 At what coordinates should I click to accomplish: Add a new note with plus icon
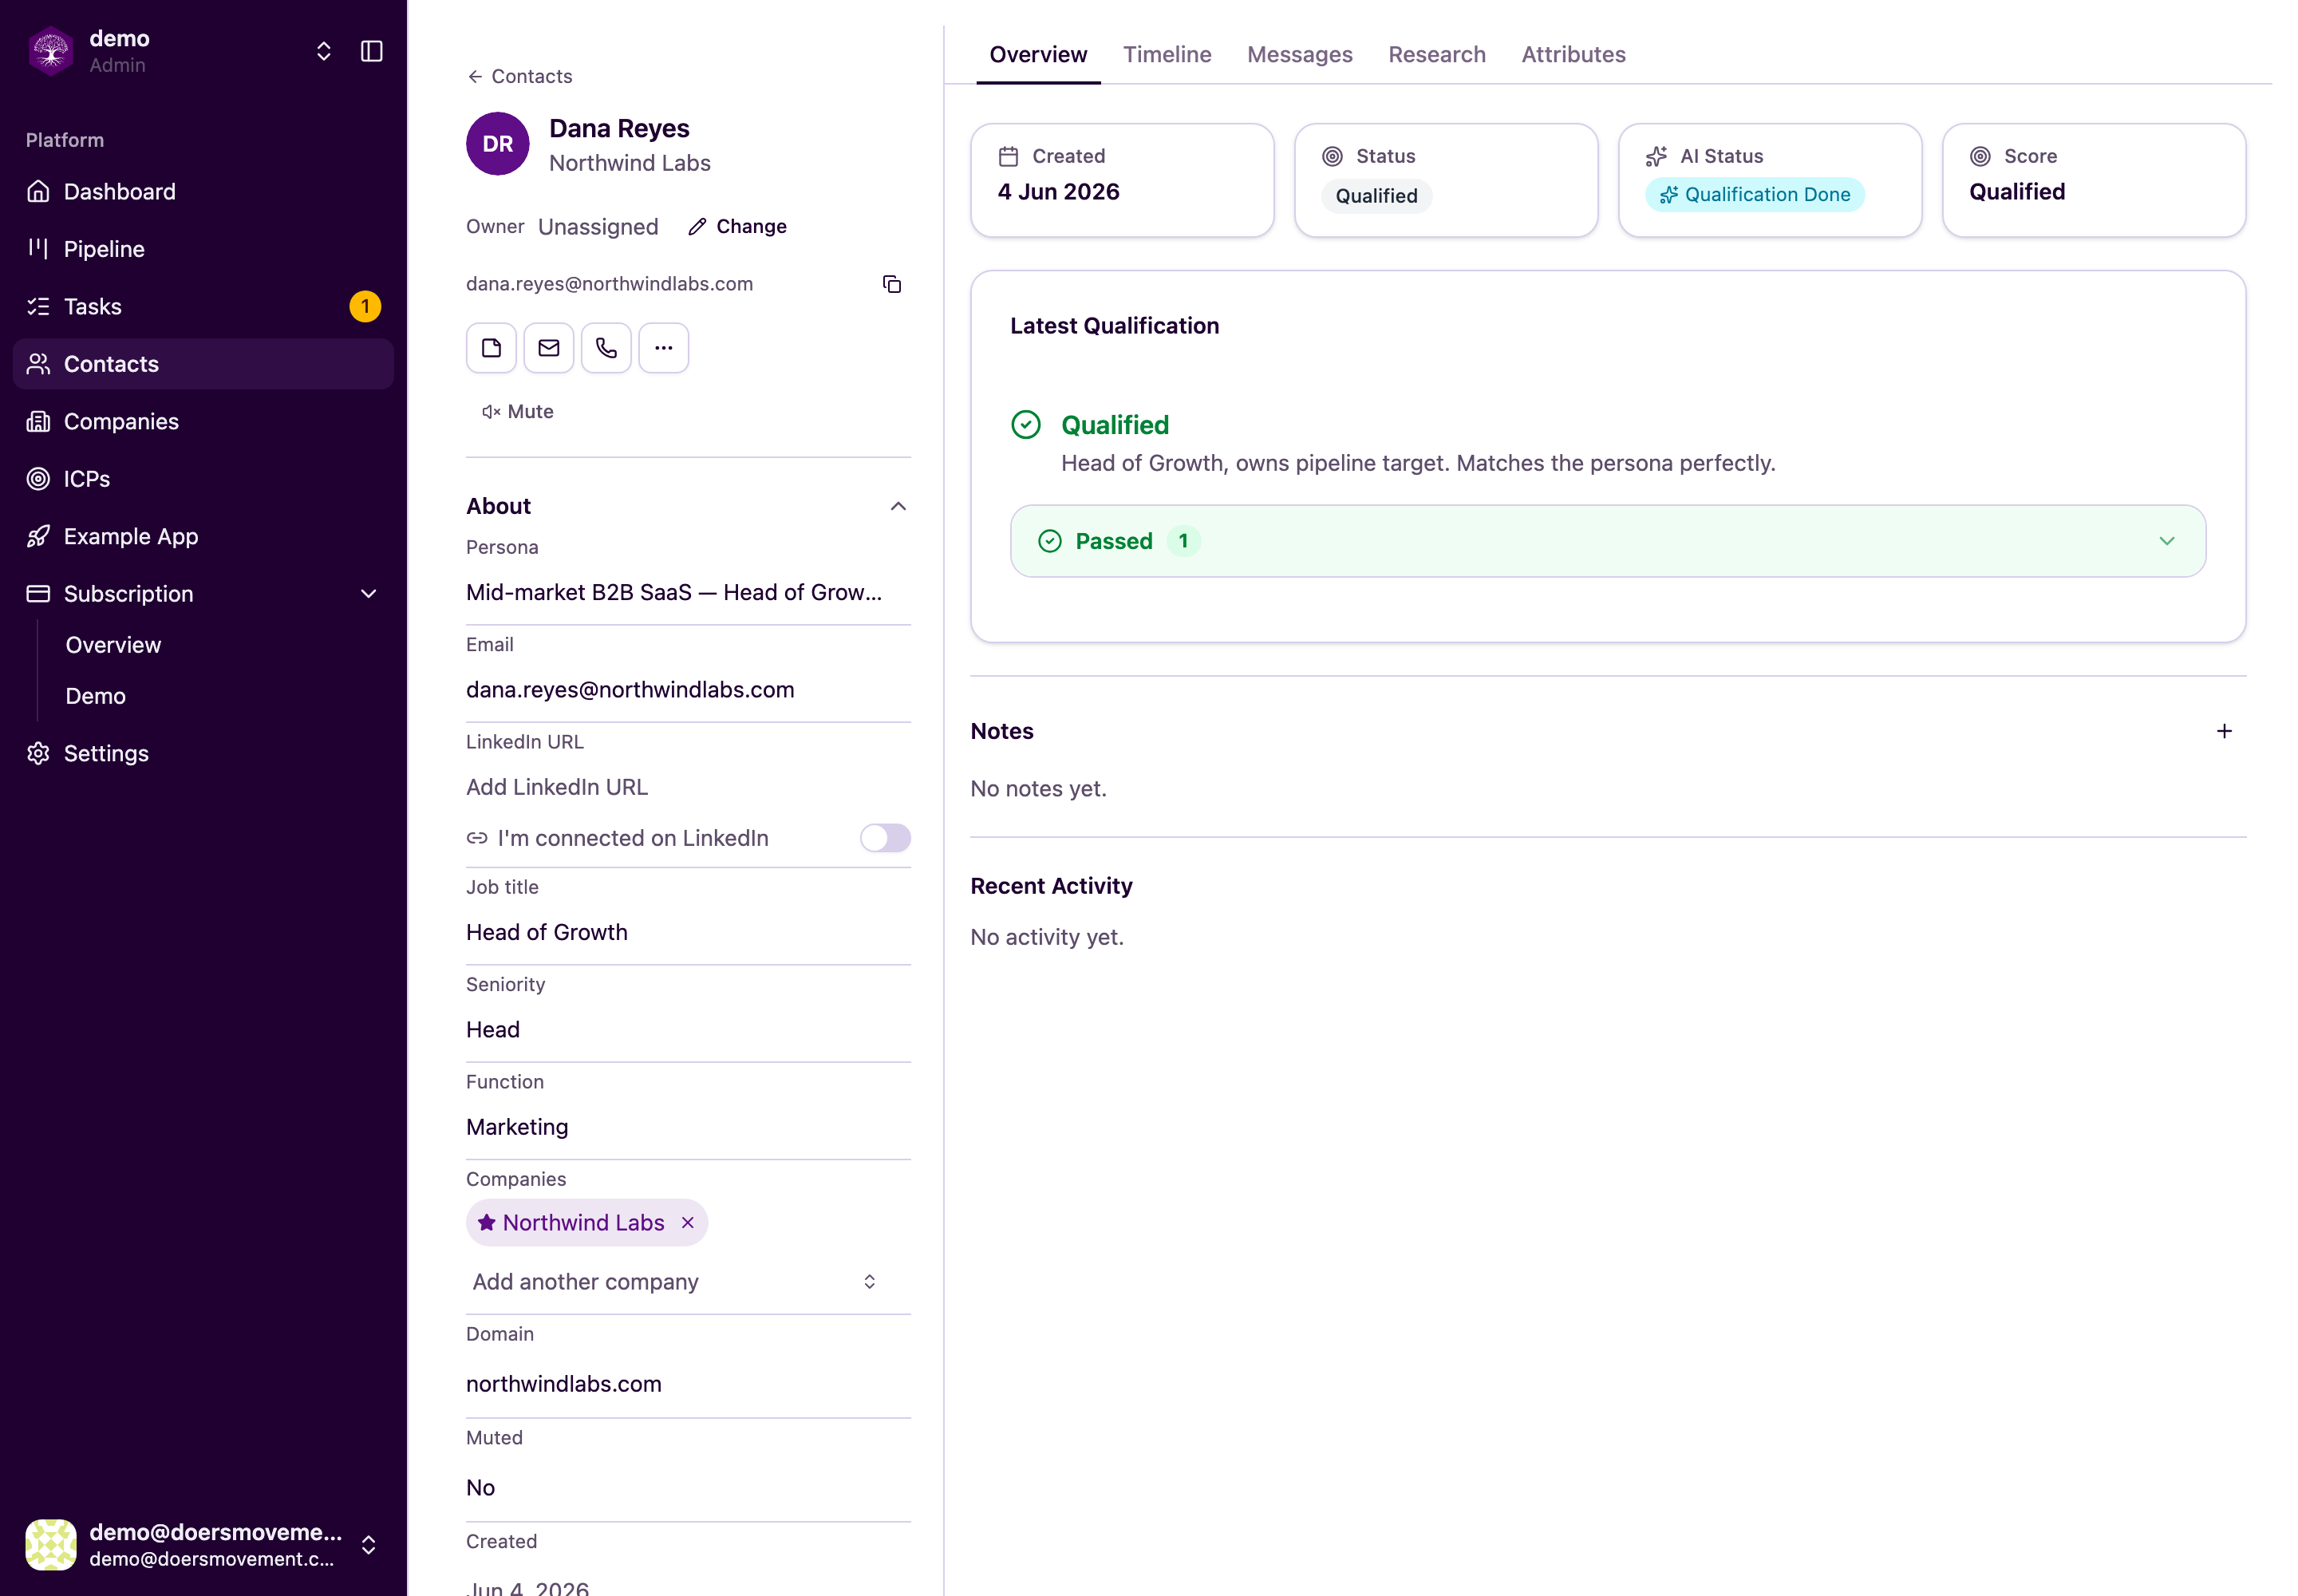(x=2223, y=731)
